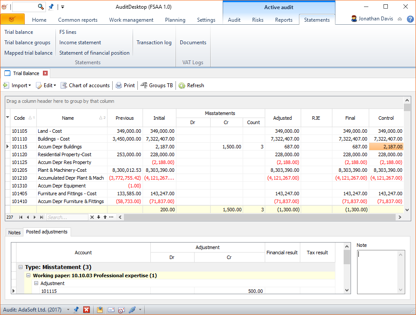Switch to the Notes tab
Viewport: 416px width, 315px height.
coord(14,232)
